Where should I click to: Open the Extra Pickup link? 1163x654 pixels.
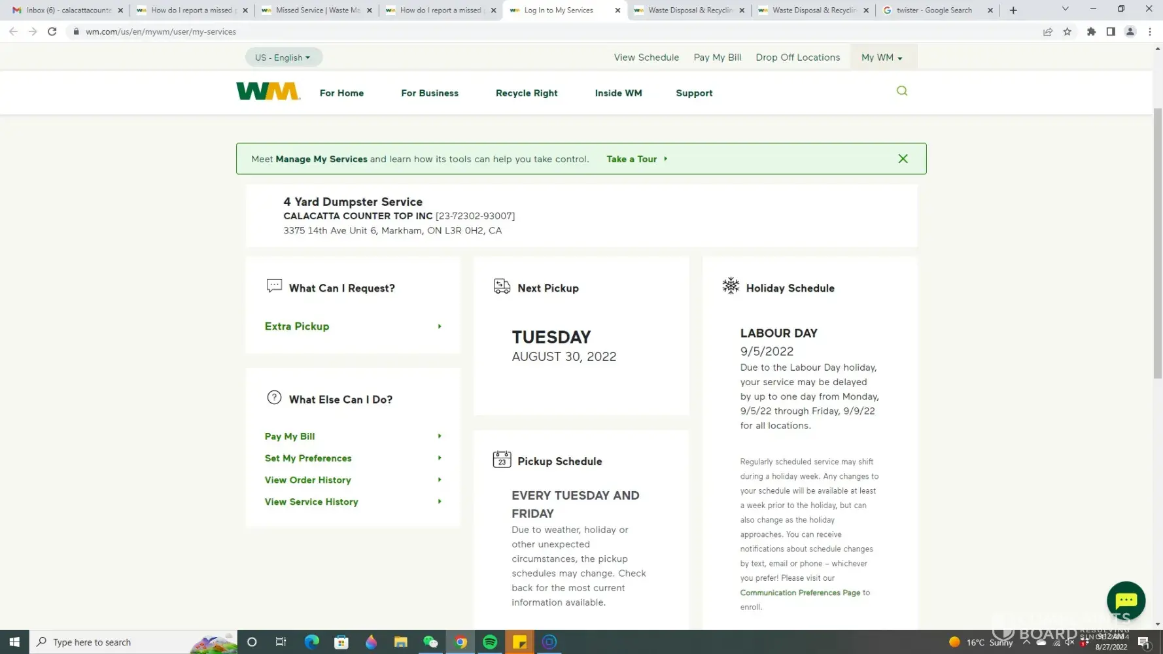coord(297,326)
